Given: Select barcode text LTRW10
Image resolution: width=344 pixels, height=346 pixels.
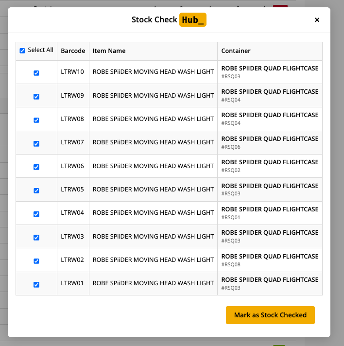Looking at the screenshot, I should tap(72, 72).
